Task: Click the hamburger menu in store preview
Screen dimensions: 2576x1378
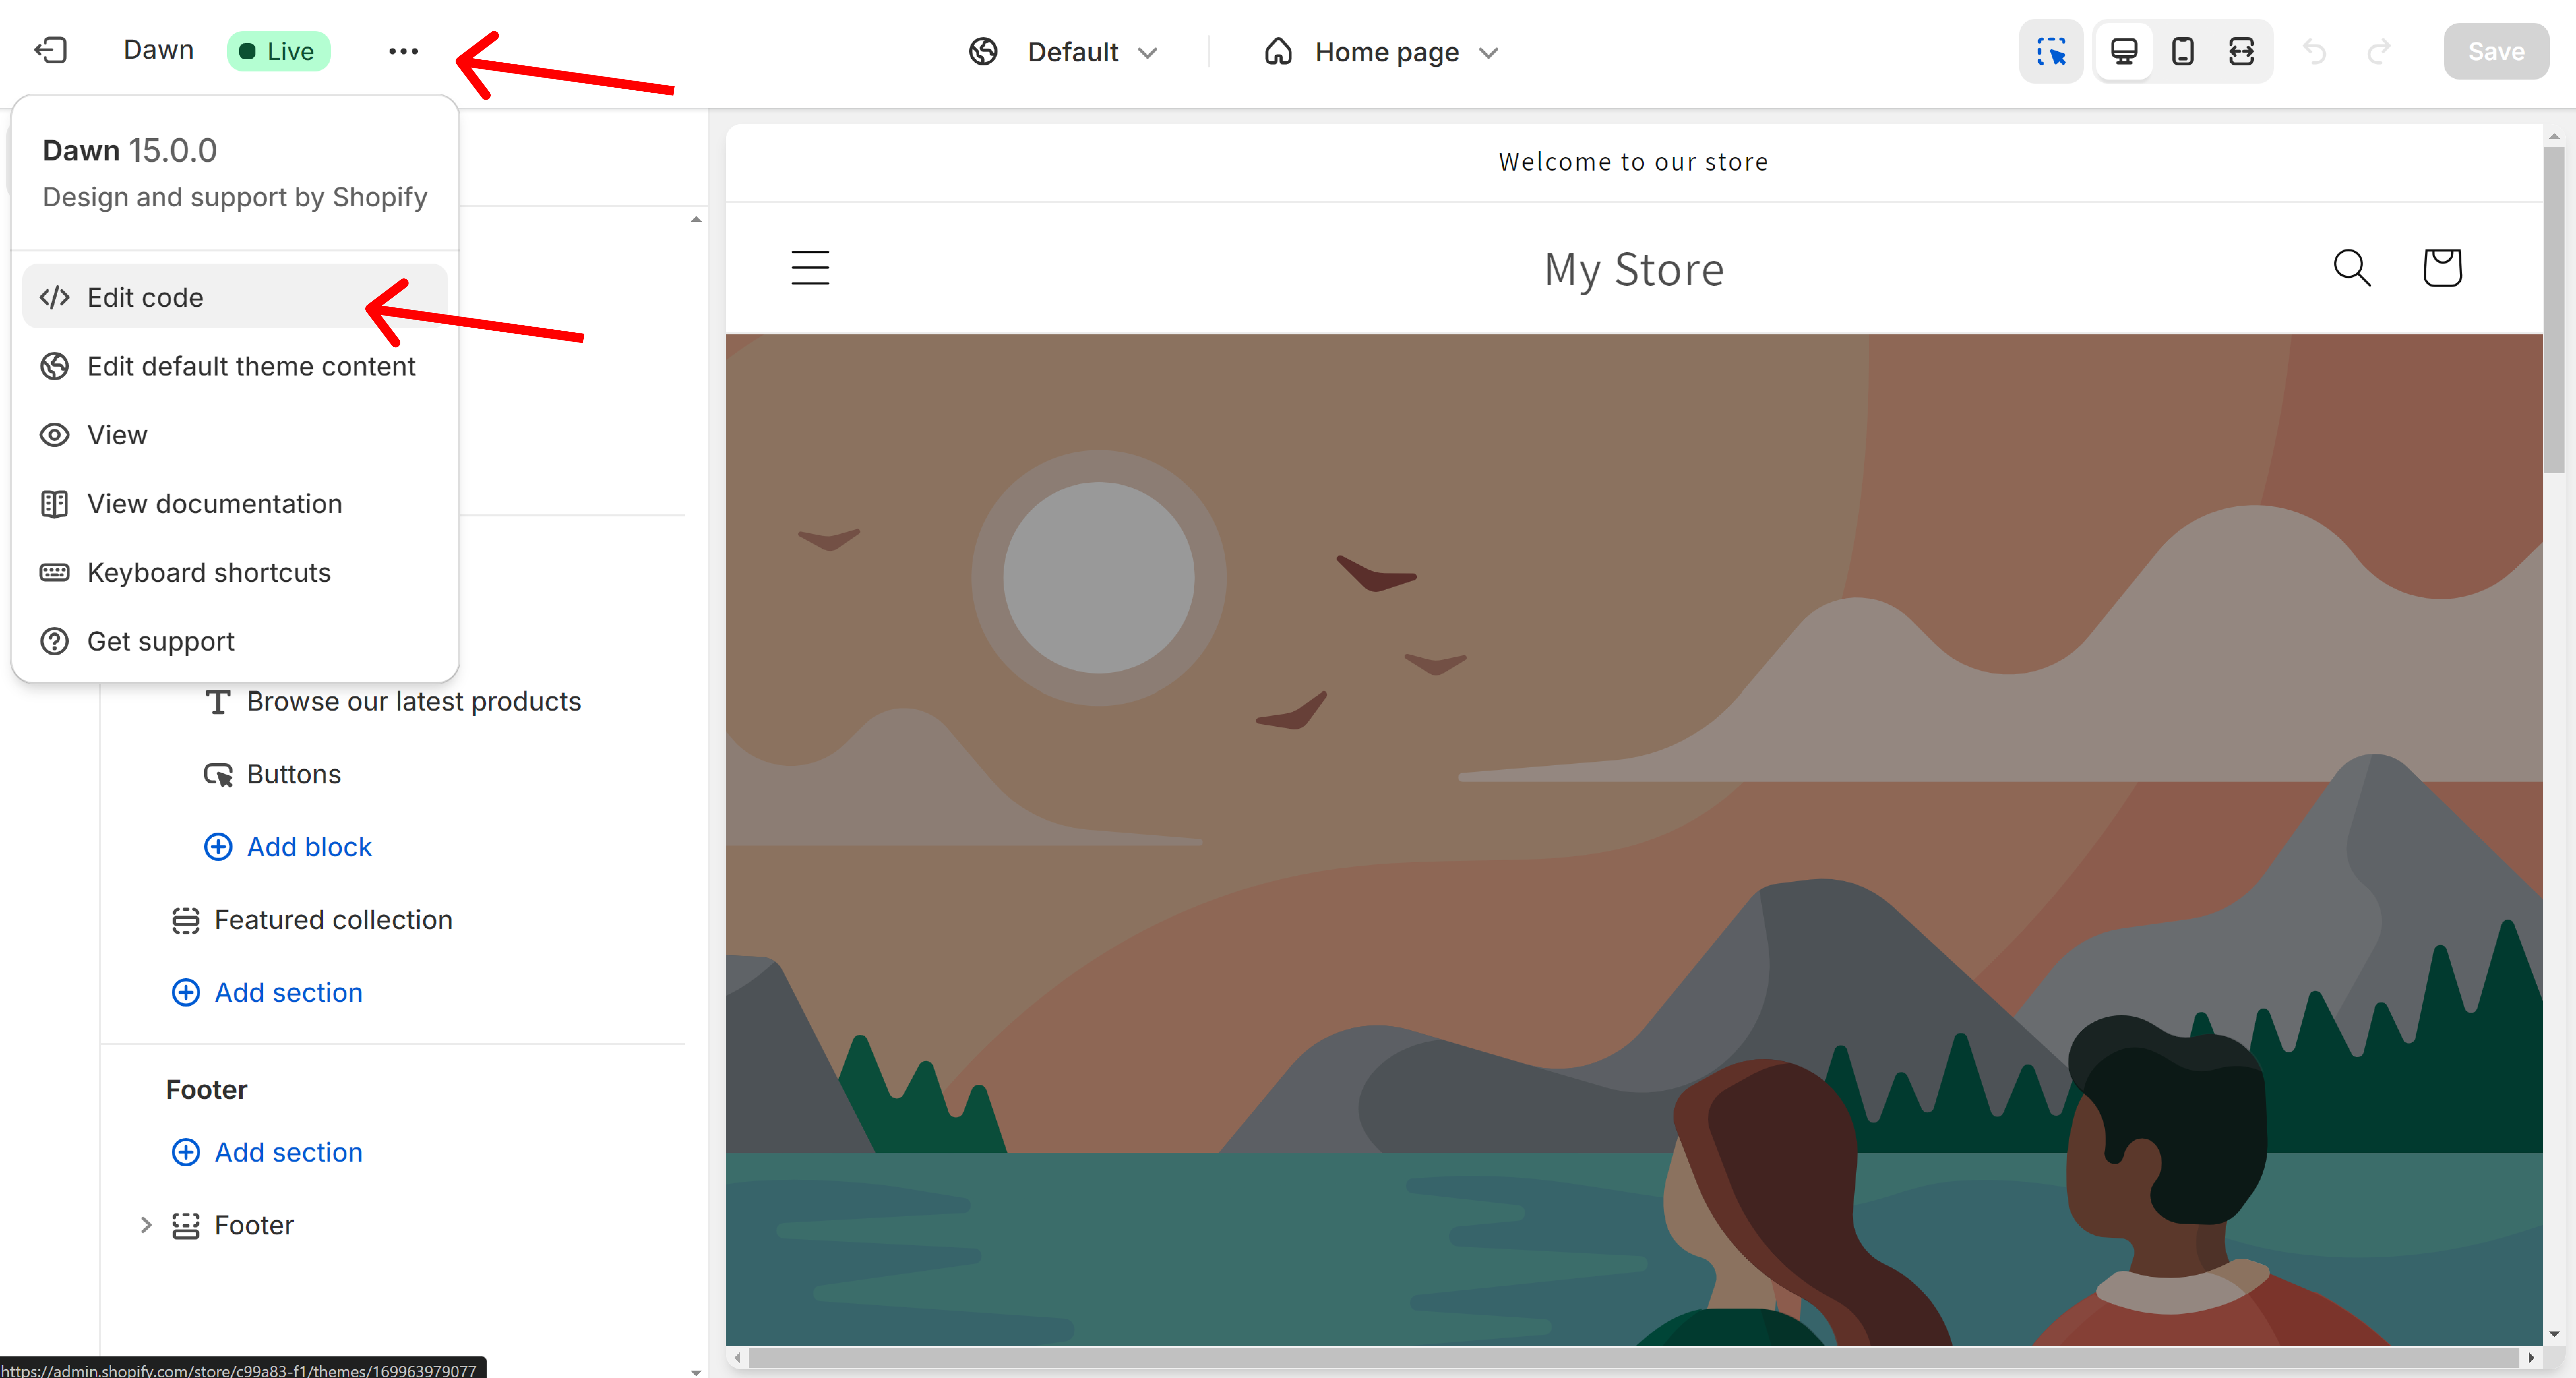Action: (810, 267)
